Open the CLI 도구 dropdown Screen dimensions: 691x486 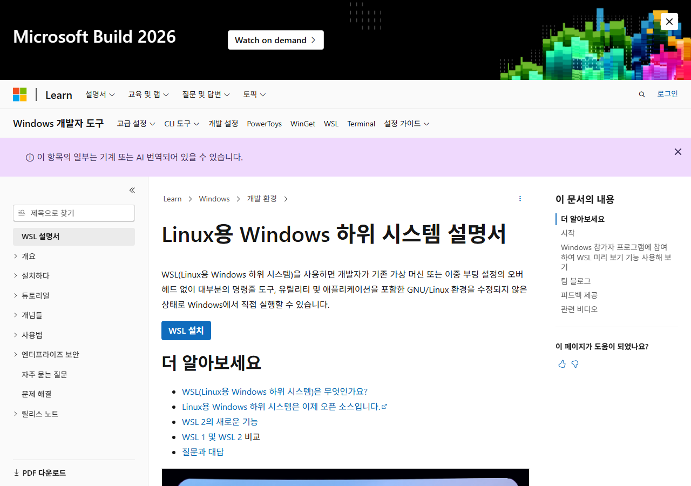(182, 124)
